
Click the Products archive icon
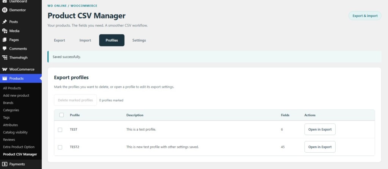pyautogui.click(x=5, y=78)
